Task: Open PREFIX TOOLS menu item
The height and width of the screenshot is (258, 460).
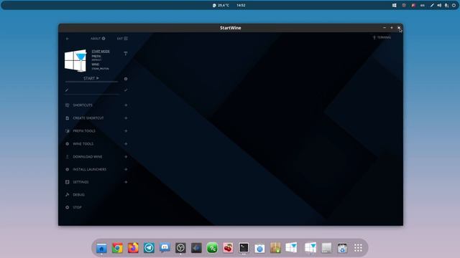Action: [x=84, y=130]
